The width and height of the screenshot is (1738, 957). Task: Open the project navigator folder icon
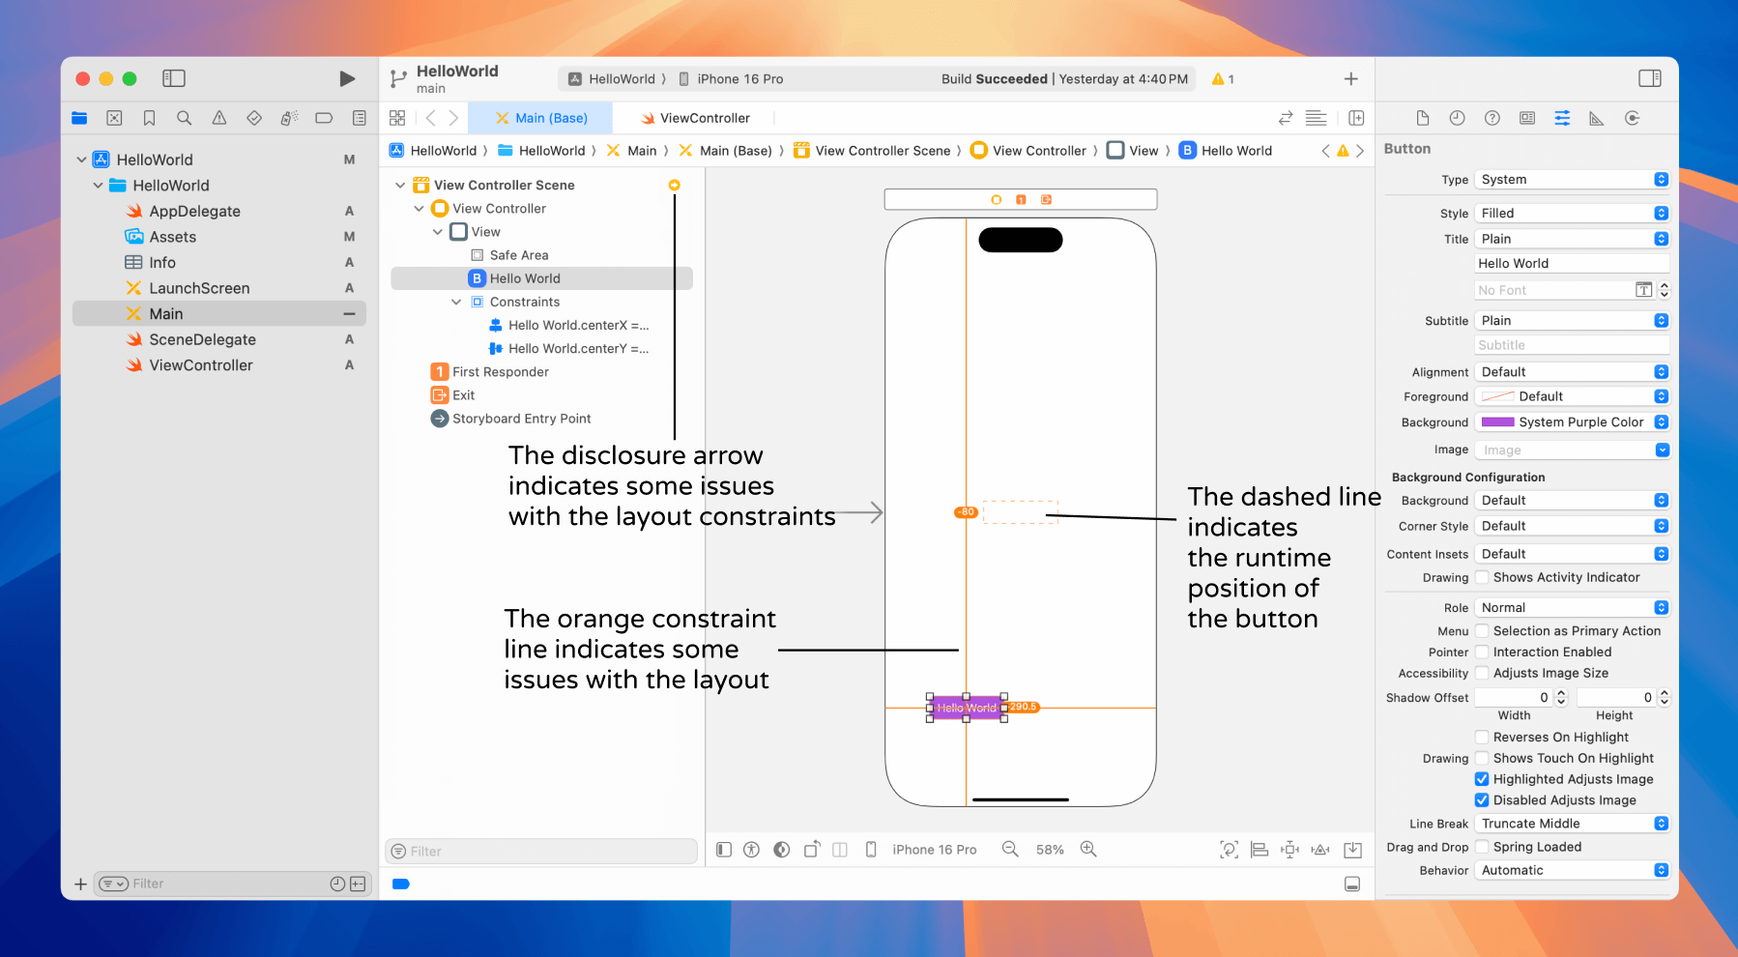click(x=79, y=118)
